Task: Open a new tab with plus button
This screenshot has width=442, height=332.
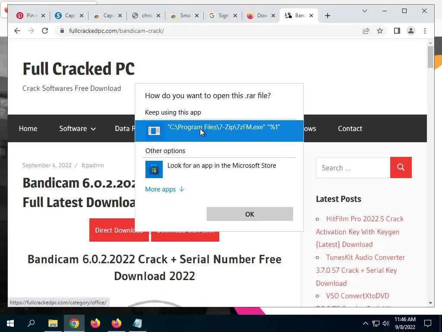Action: 327,16
